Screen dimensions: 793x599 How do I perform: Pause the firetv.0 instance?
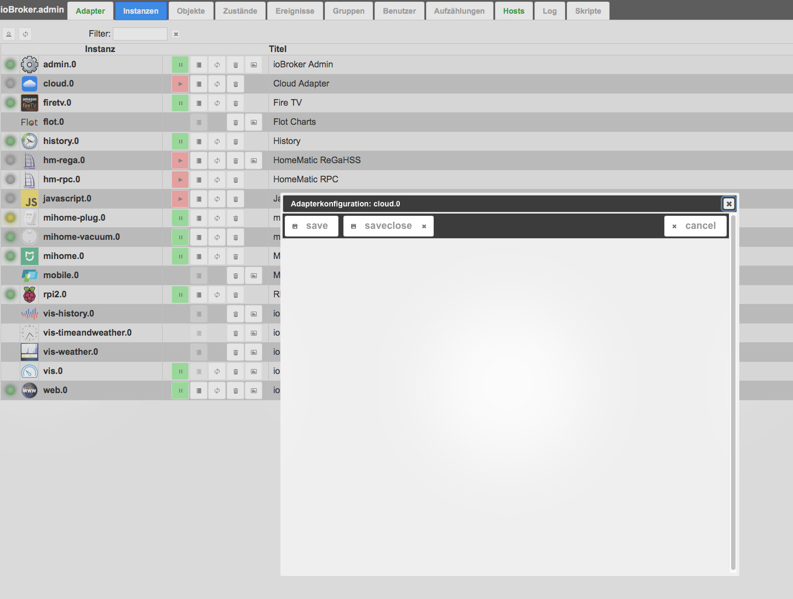(x=180, y=103)
